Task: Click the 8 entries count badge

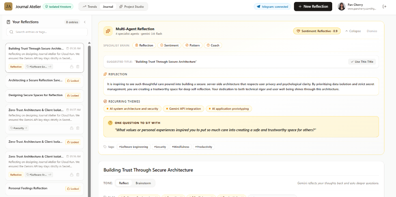Action: pos(72,22)
